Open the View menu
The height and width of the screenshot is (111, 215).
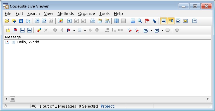pyautogui.click(x=49, y=14)
